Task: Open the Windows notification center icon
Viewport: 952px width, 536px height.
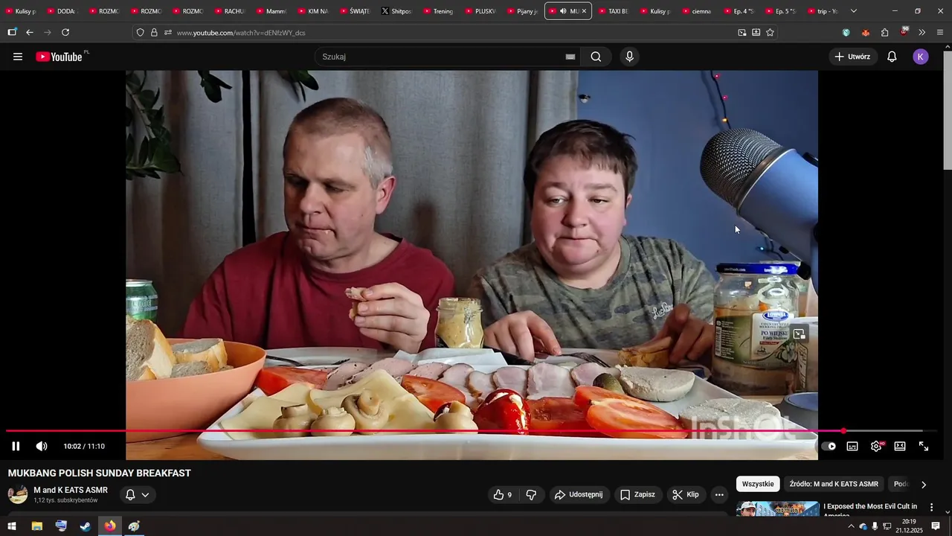Action: coord(936,526)
